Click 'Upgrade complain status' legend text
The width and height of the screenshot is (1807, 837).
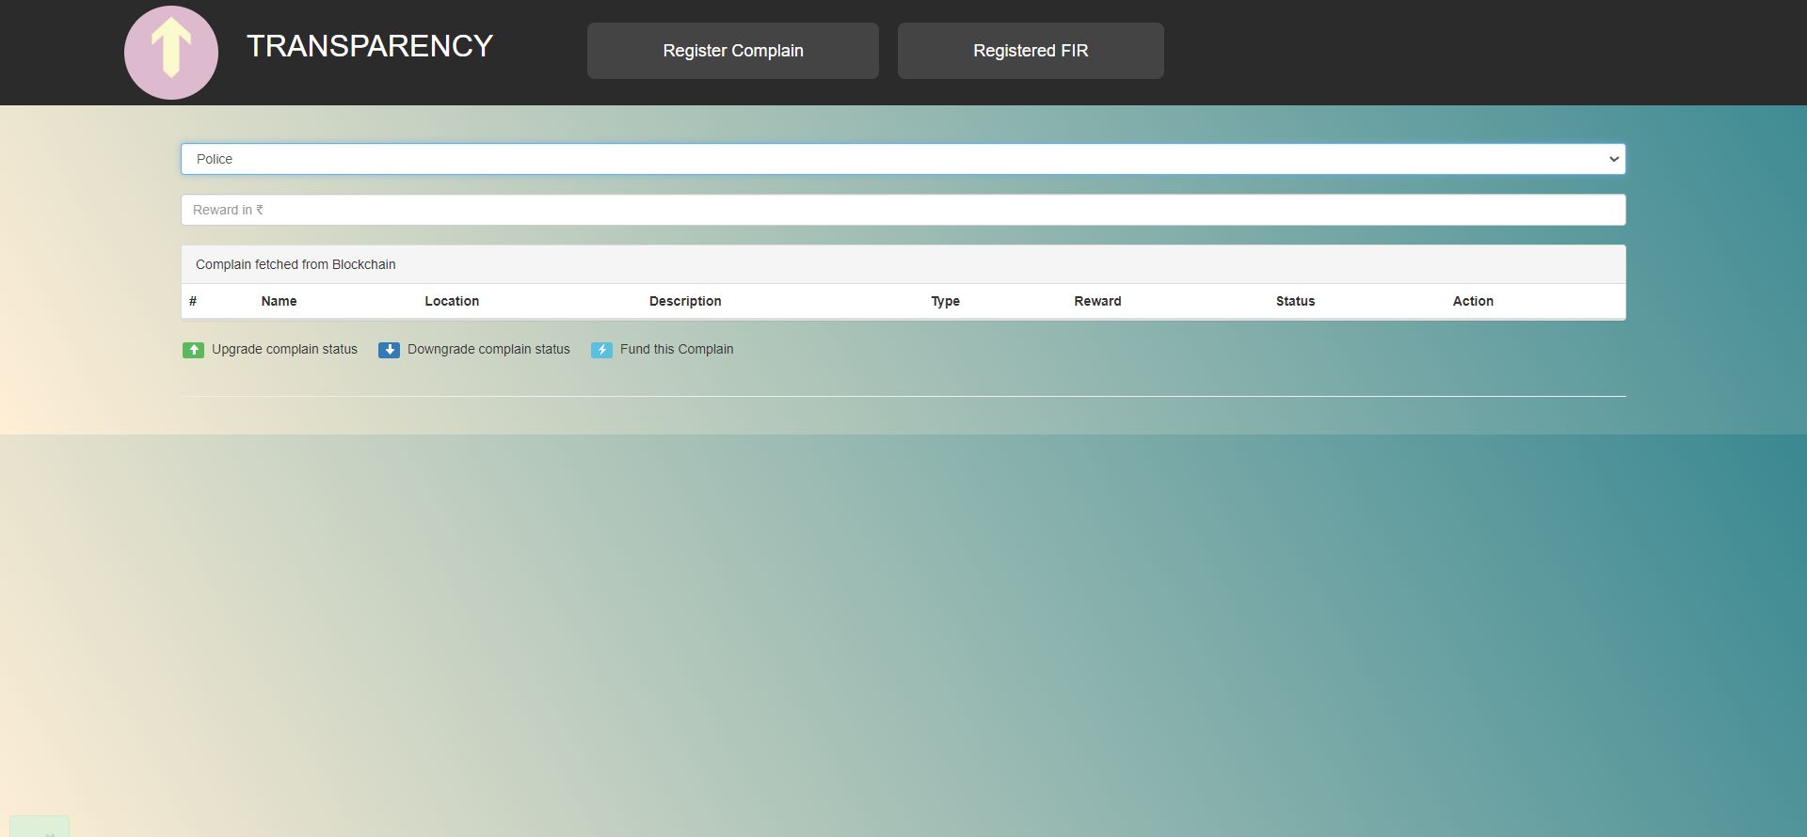pos(284,349)
